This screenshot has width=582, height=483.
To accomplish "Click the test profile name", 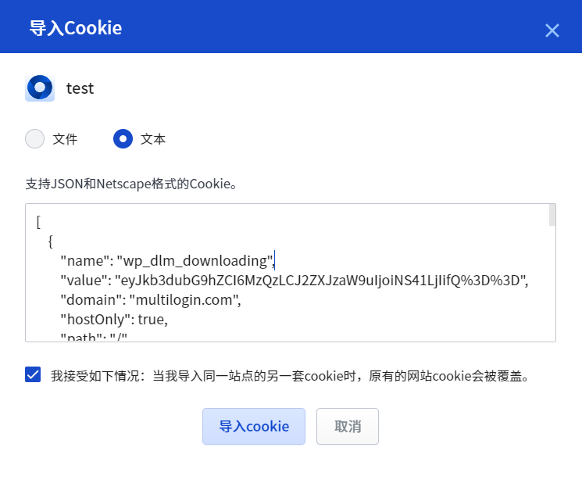I will coord(80,88).
